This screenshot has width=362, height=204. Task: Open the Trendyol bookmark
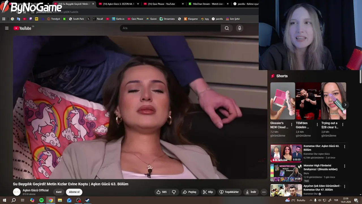click(x=53, y=19)
